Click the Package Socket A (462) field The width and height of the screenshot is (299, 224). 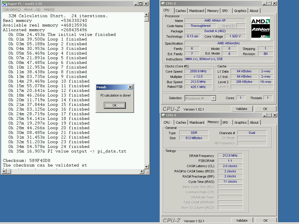point(215,31)
